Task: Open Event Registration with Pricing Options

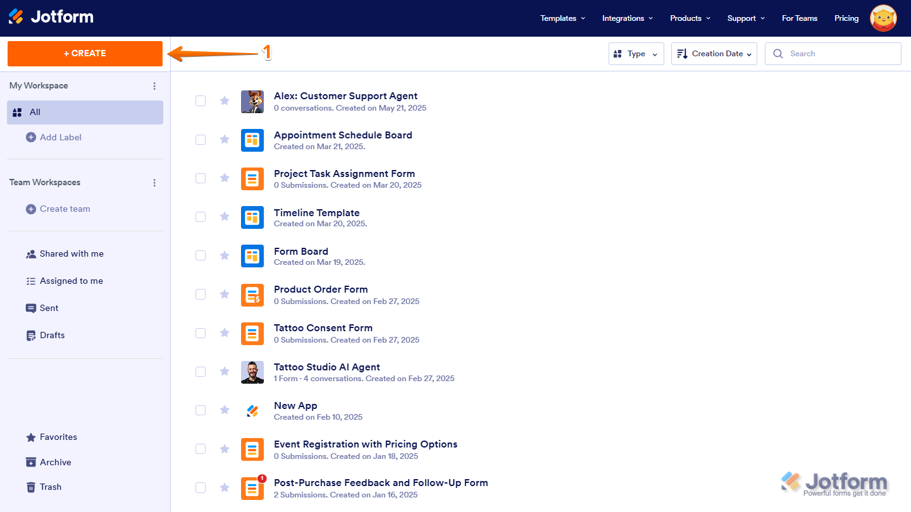Action: click(366, 444)
